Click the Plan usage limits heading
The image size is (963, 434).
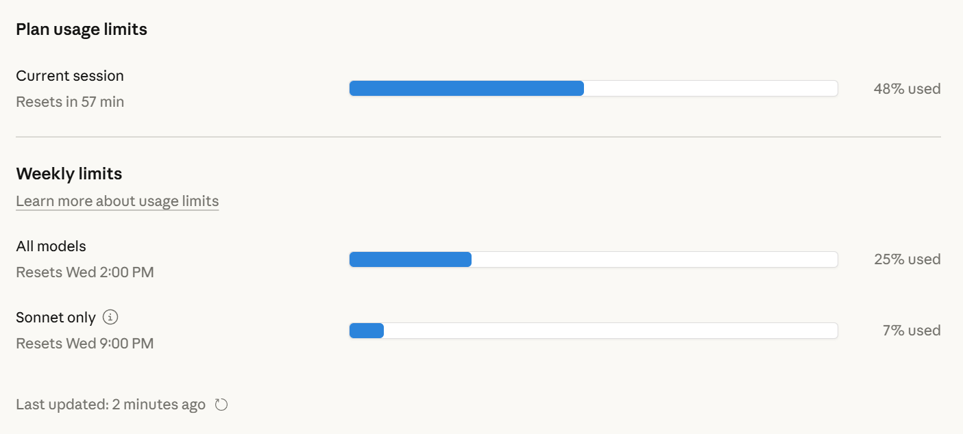82,29
